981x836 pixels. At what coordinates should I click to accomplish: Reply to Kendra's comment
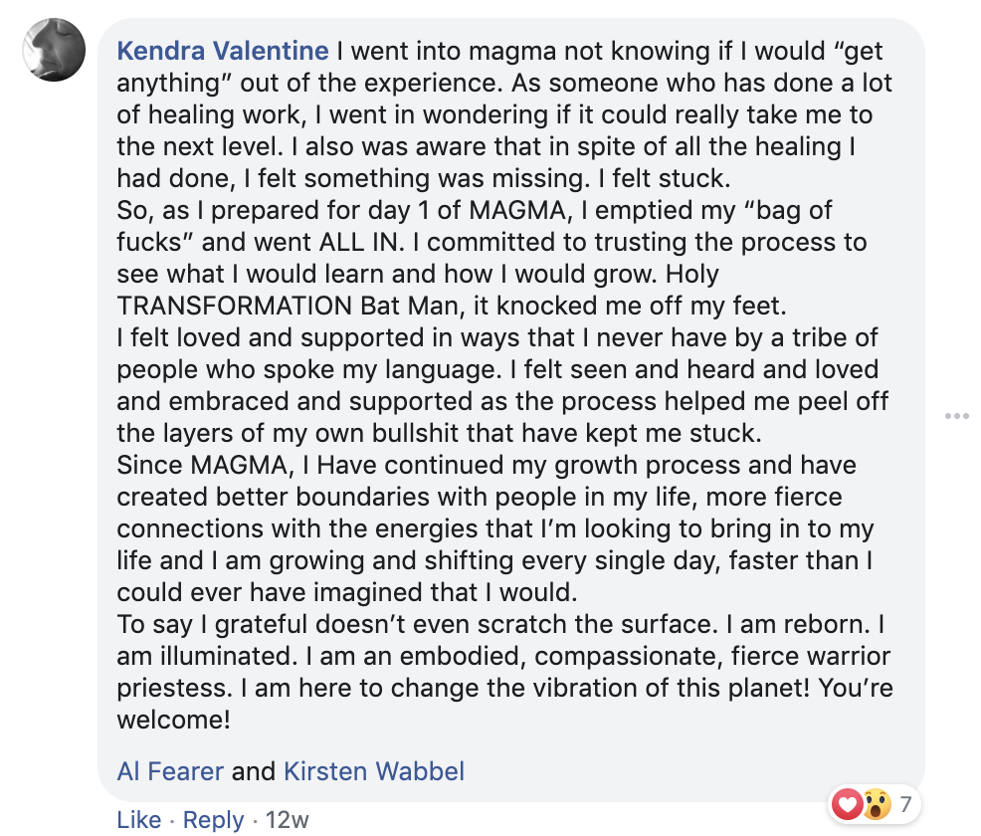213,819
